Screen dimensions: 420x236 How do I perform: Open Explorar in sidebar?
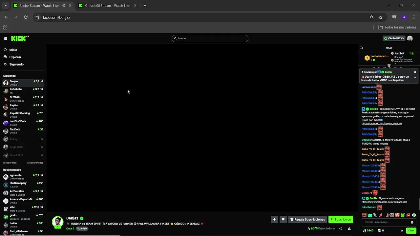[x=15, y=57]
